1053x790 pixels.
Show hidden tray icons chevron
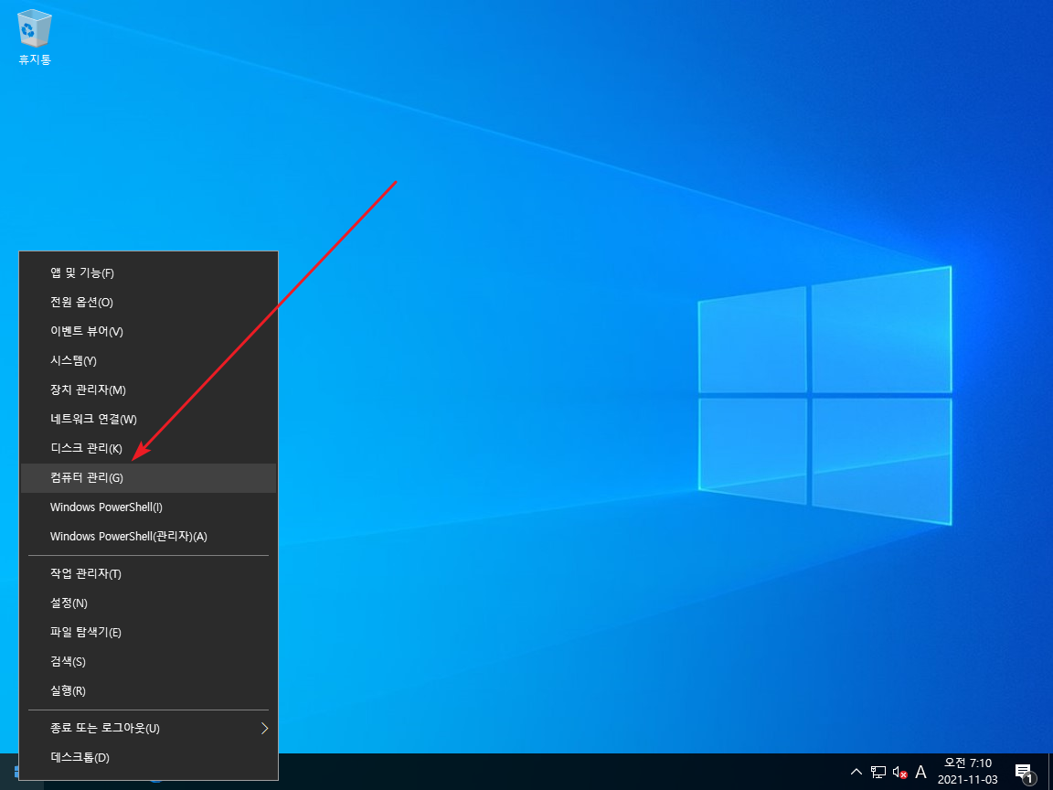point(856,772)
